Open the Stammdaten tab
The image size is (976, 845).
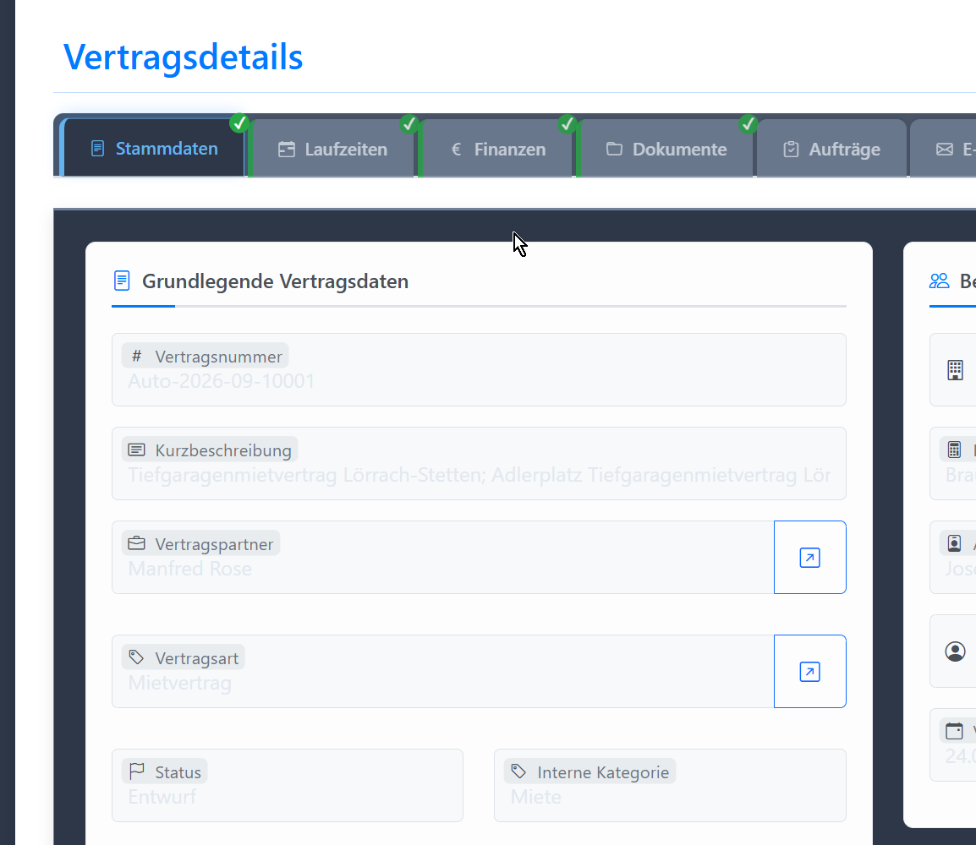[154, 148]
